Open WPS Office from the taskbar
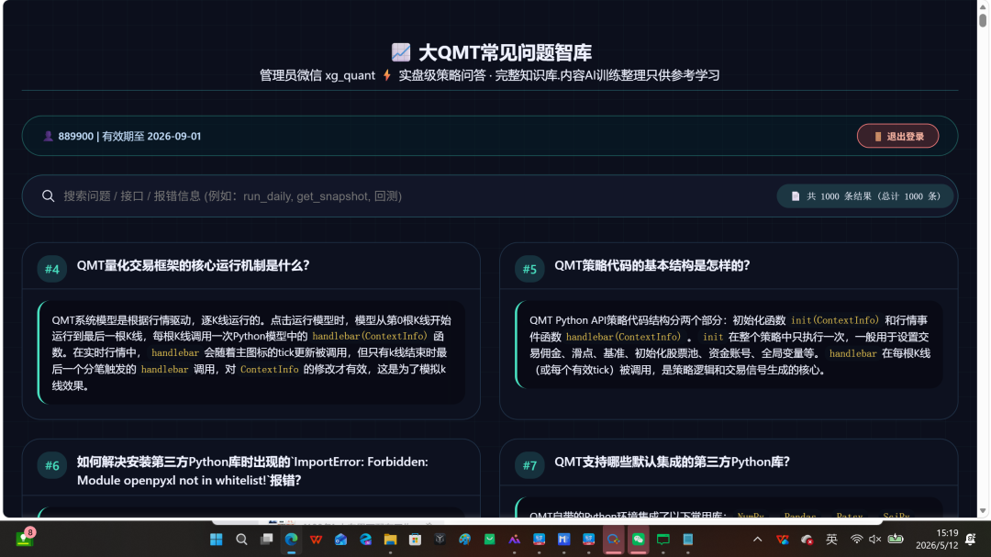991x557 pixels. pos(316,540)
